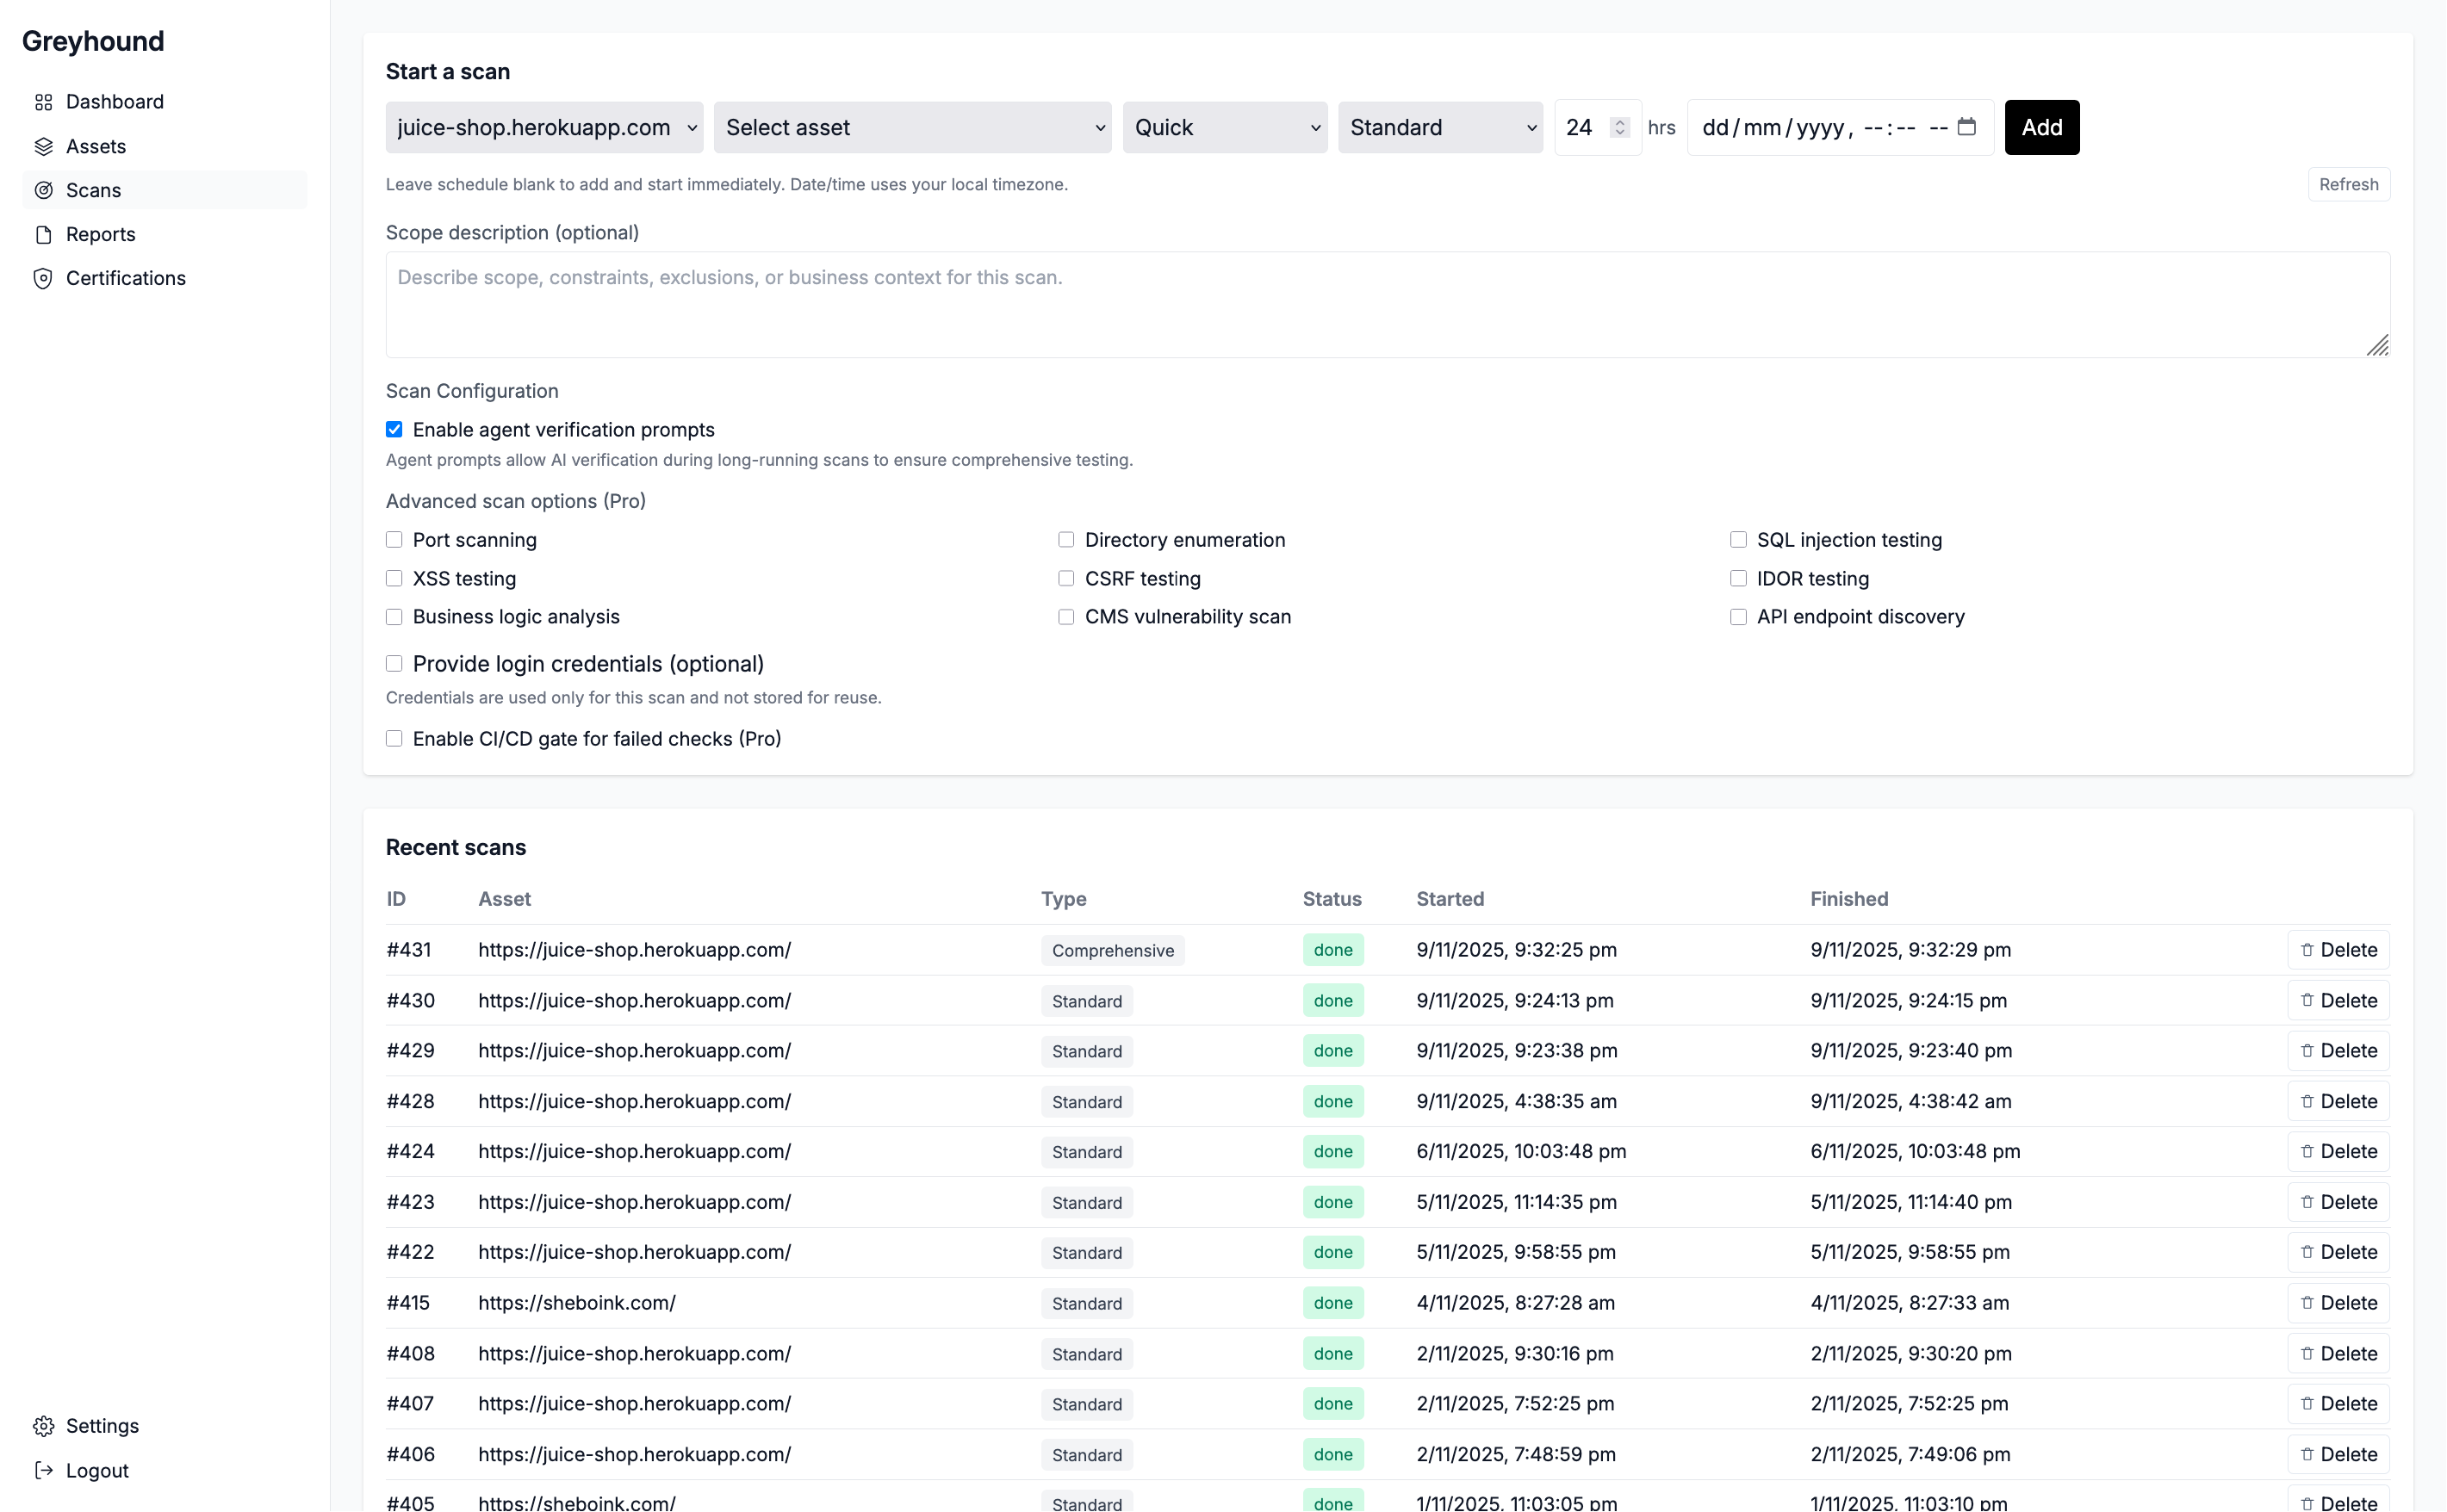Viewport: 2447px width, 1512px height.
Task: Click the Assets layers icon
Action: point(43,147)
